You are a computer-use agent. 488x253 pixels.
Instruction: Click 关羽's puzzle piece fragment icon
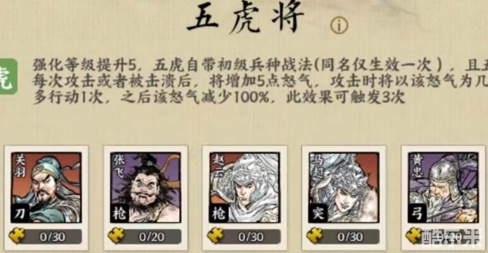click(x=17, y=236)
